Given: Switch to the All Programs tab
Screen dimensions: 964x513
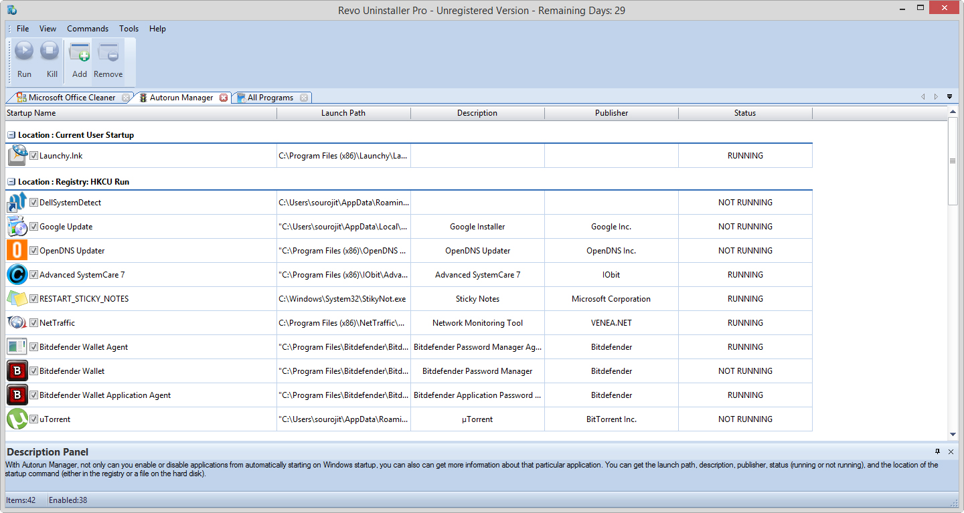Looking at the screenshot, I should coord(270,98).
